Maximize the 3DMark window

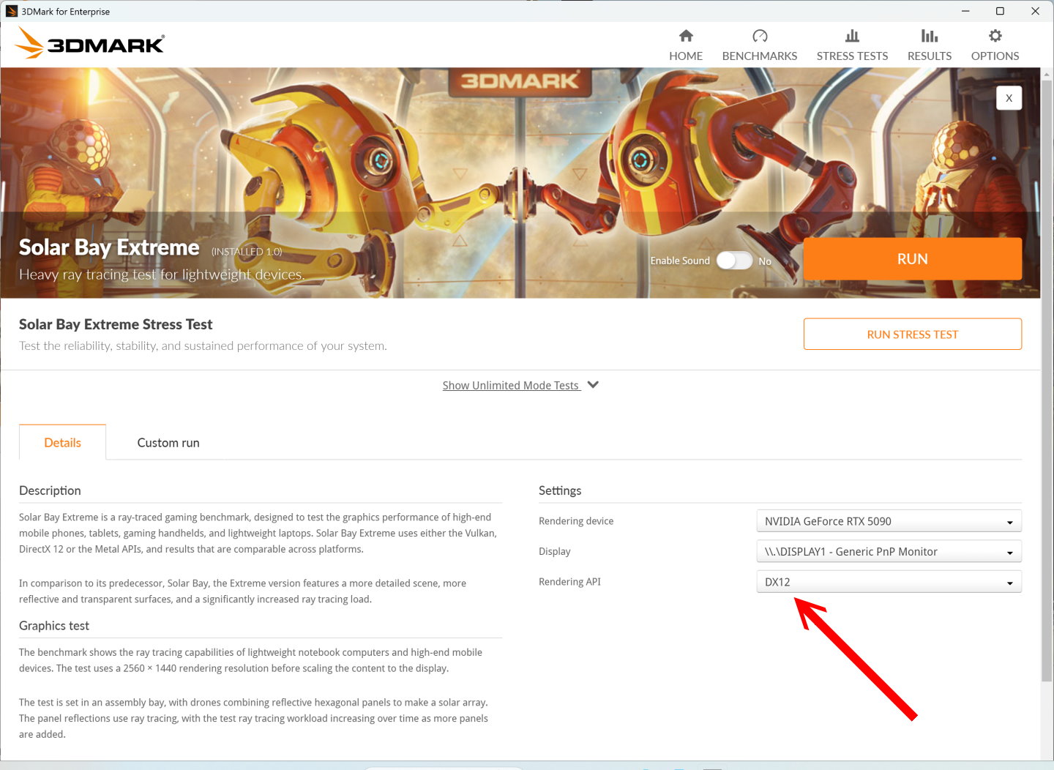point(1000,11)
